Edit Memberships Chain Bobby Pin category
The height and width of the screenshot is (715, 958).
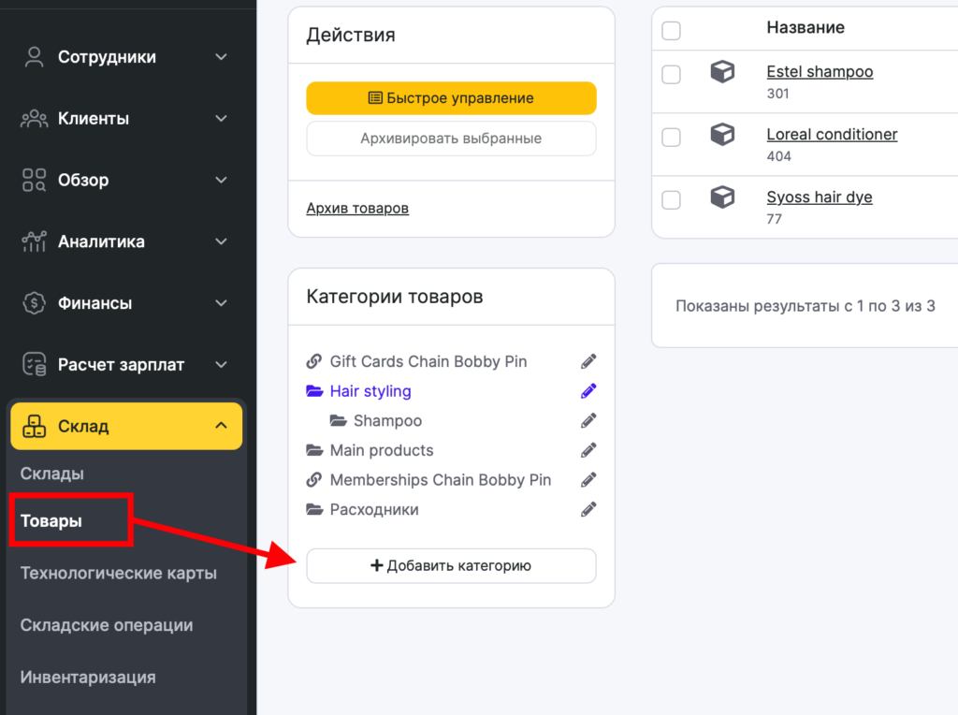(588, 480)
